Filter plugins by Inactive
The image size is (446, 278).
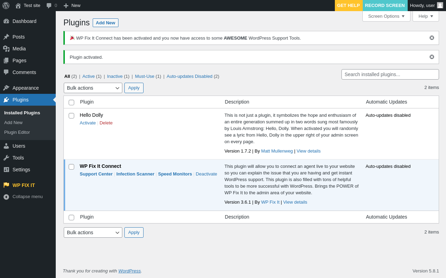point(115,76)
